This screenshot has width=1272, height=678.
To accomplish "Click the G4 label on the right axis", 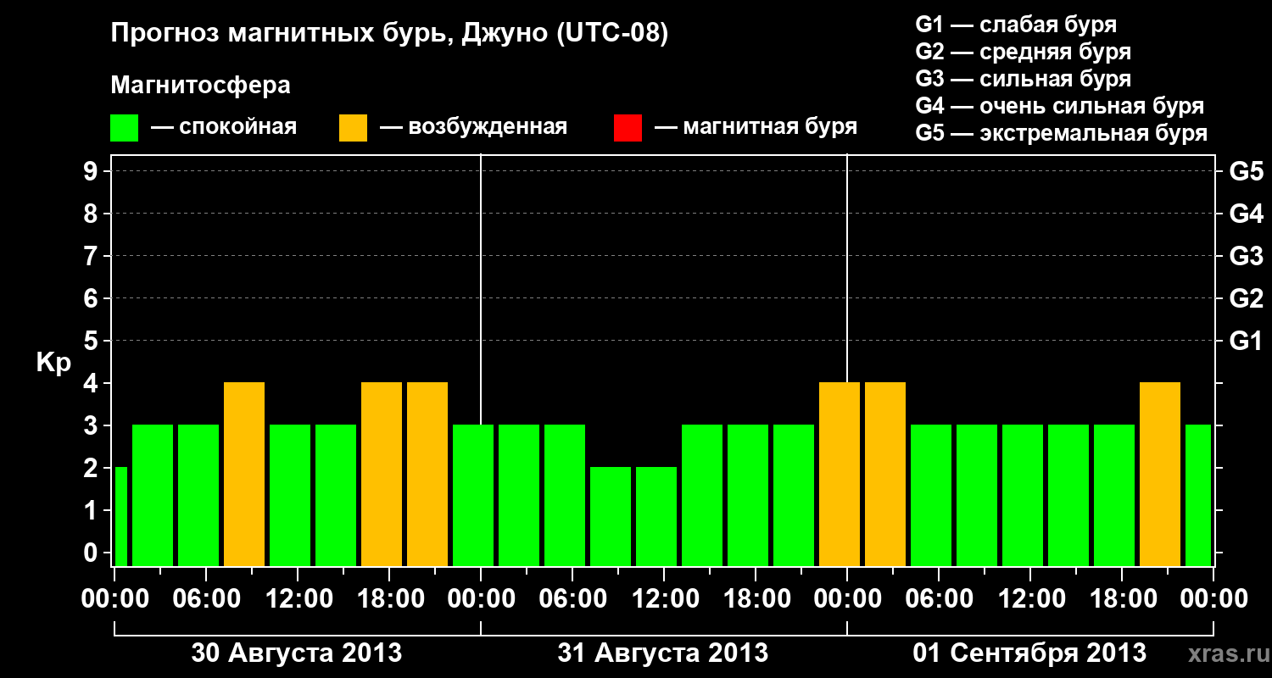I will [x=1246, y=214].
